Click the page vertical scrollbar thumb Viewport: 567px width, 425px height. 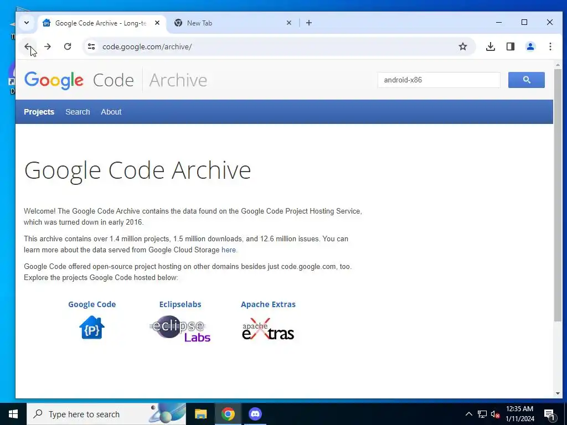pos(558,194)
